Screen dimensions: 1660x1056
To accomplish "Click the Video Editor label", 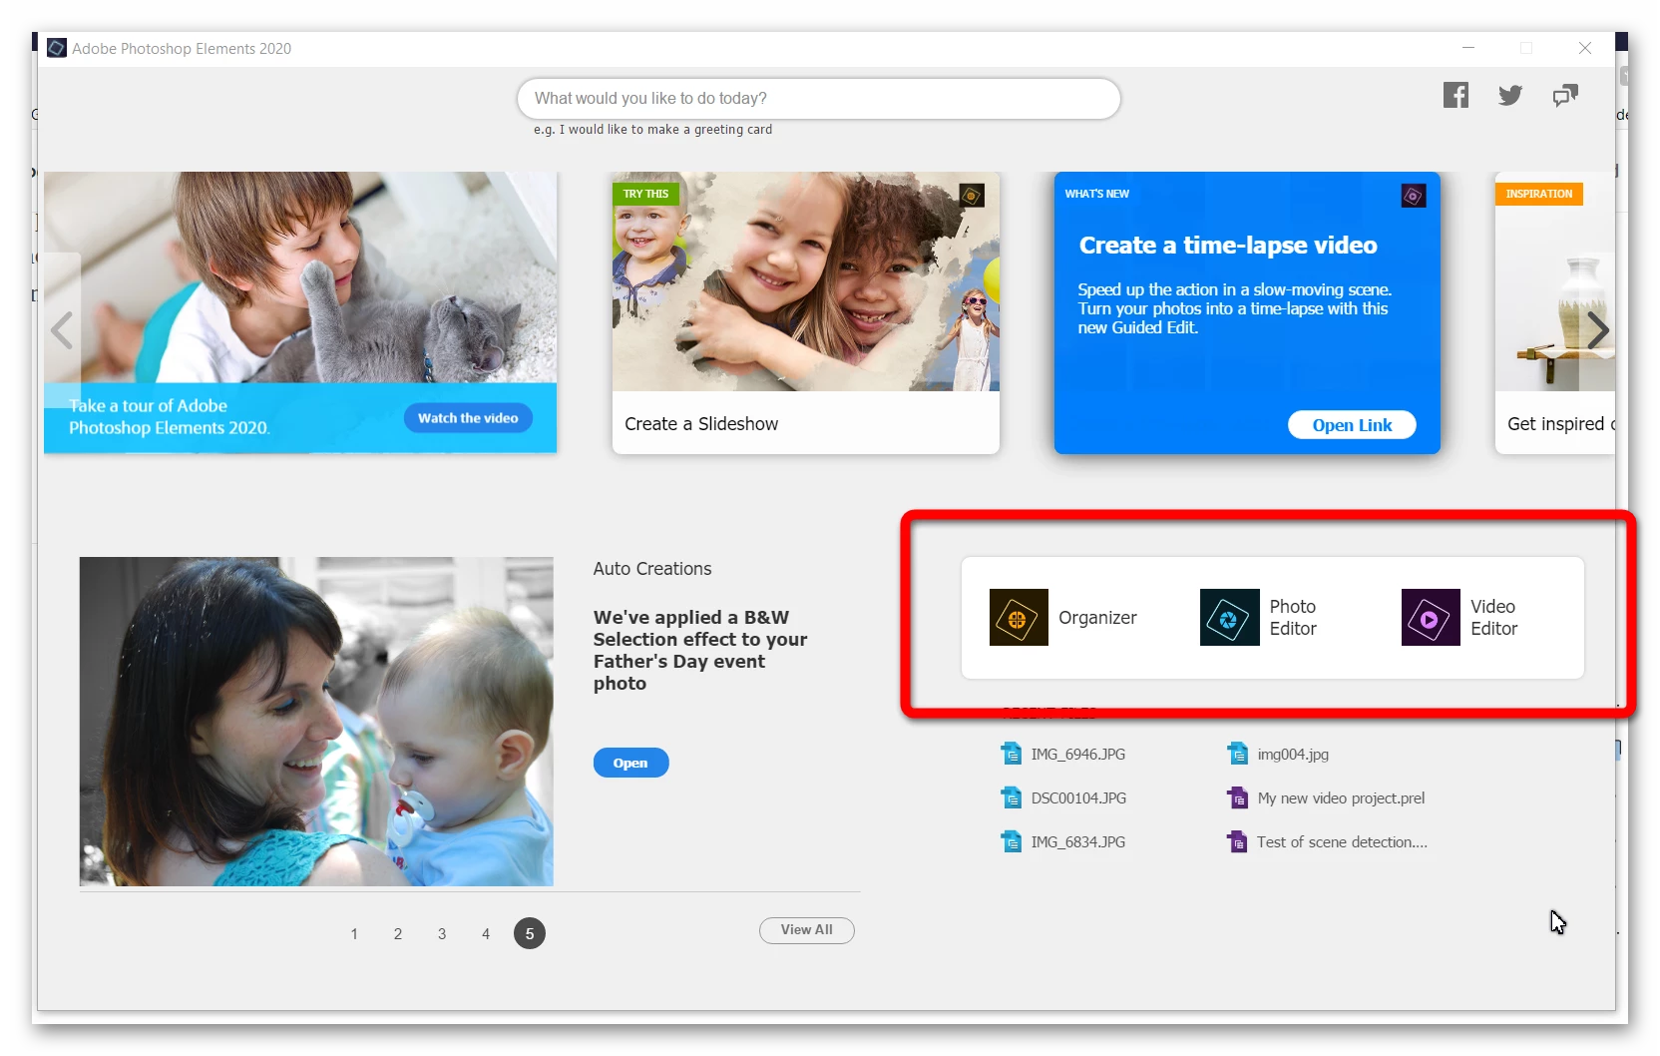I will pyautogui.click(x=1493, y=618).
